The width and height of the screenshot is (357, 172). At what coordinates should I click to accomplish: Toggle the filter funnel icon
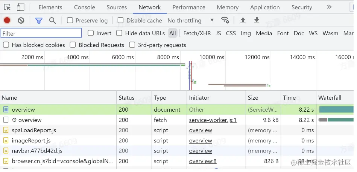click(39, 21)
